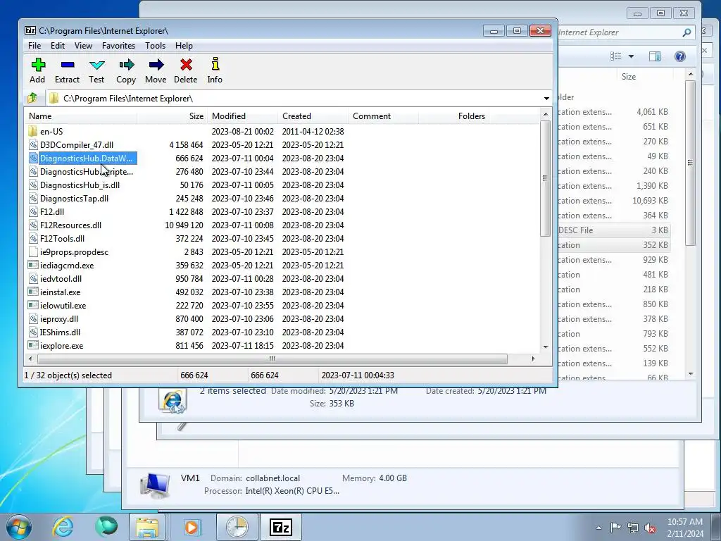The image size is (721, 541).
Task: Open Windows Explorer taskbar icon
Action: pyautogui.click(x=147, y=527)
